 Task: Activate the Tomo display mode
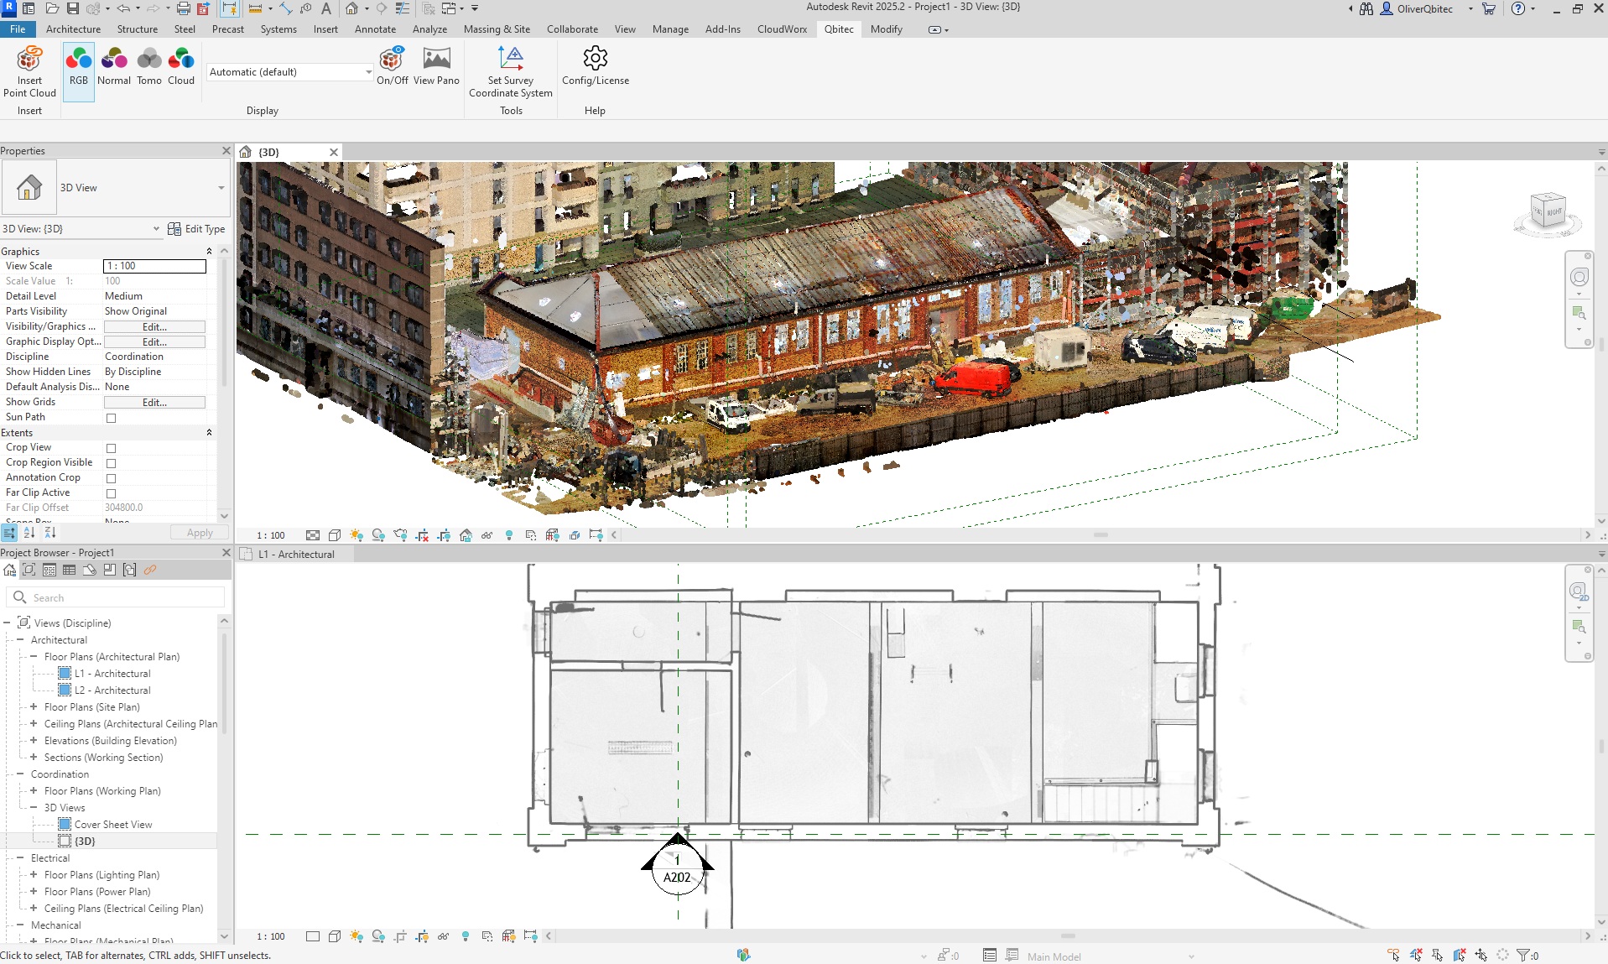[x=149, y=65]
